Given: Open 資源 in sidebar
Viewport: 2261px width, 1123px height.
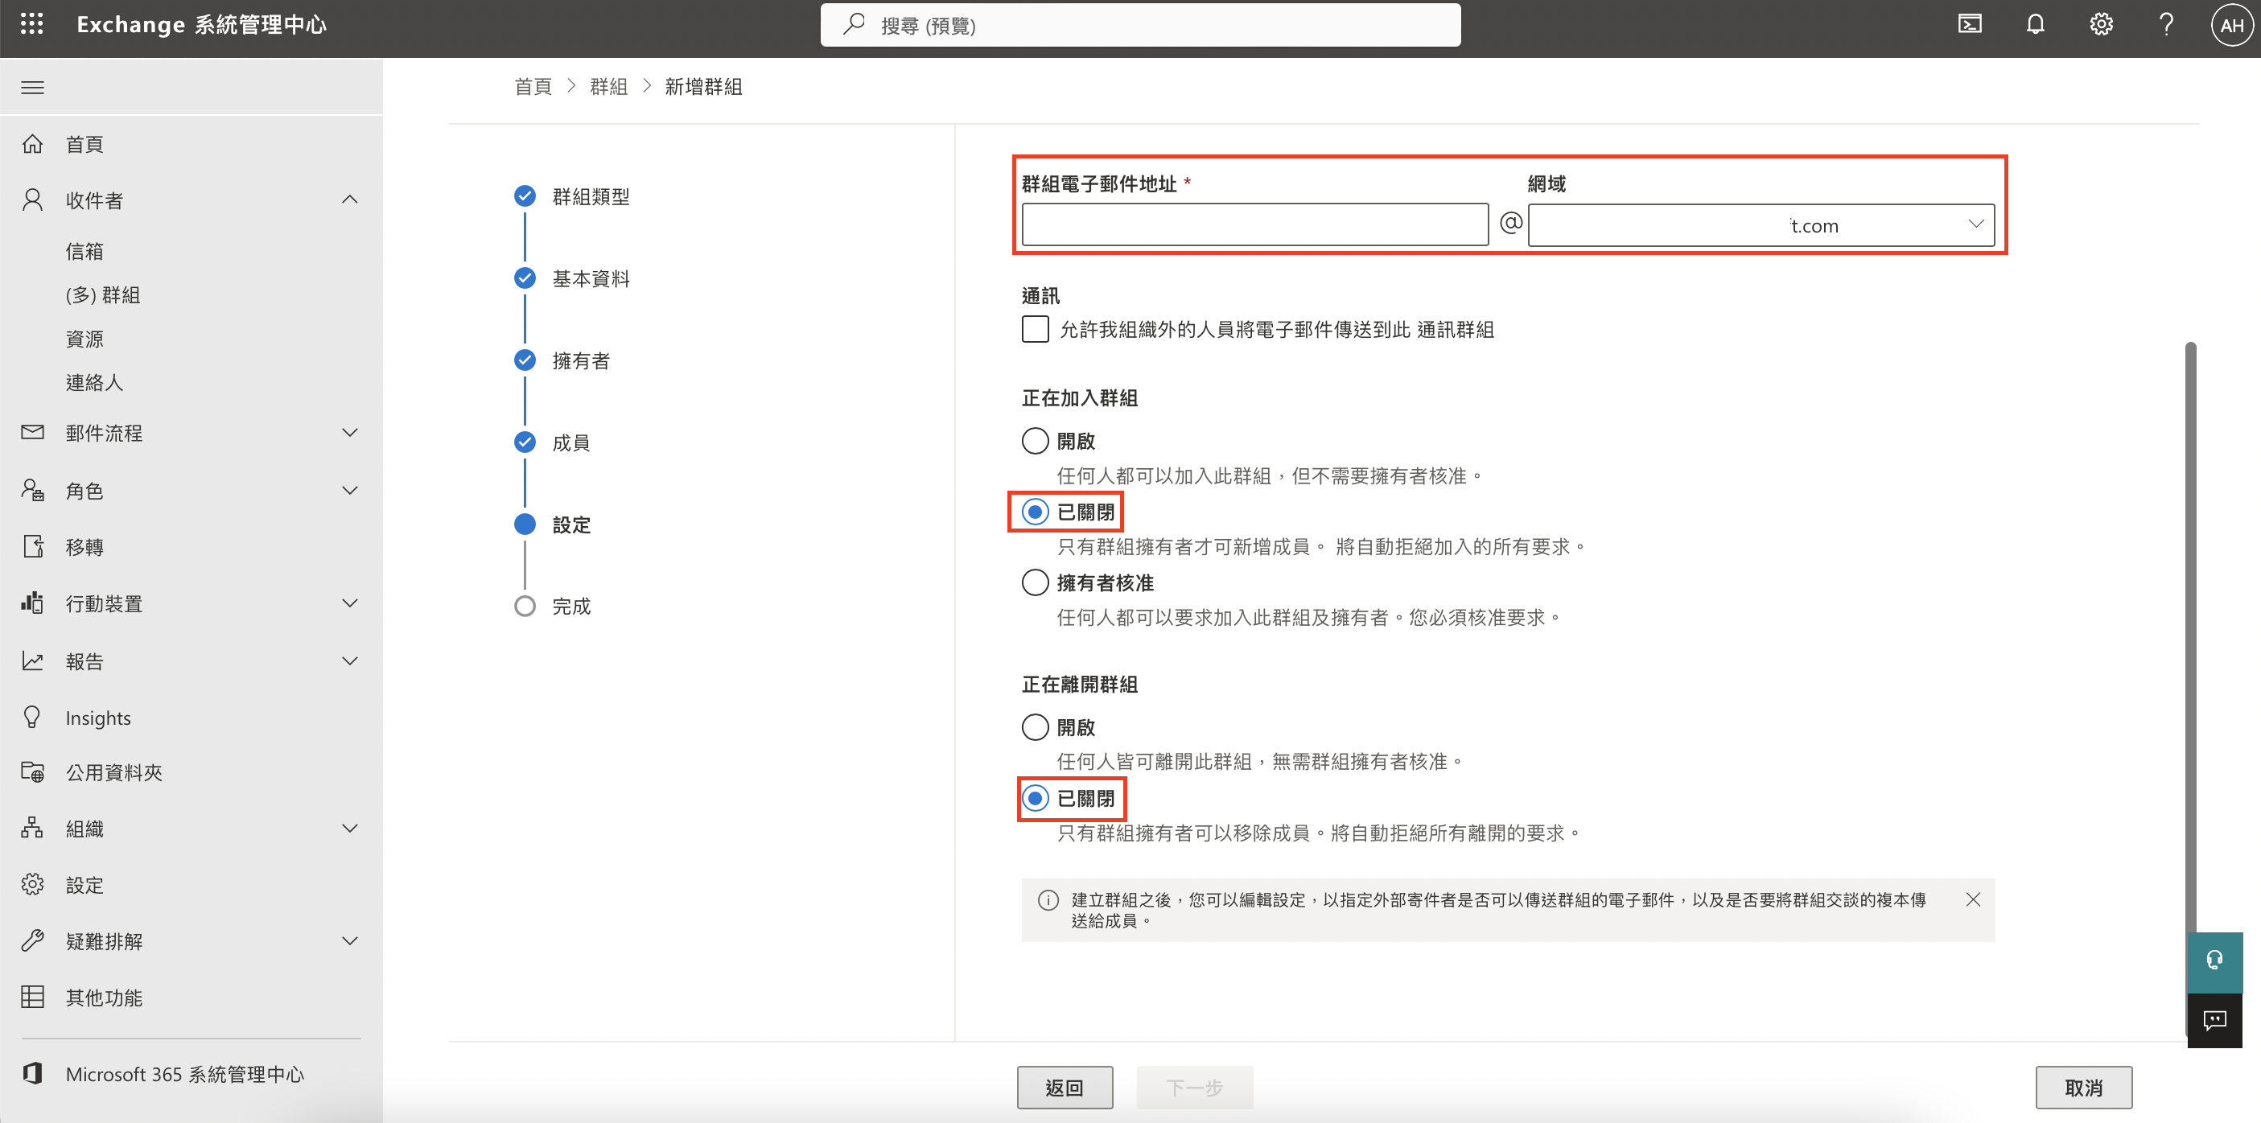Looking at the screenshot, I should coord(84,339).
